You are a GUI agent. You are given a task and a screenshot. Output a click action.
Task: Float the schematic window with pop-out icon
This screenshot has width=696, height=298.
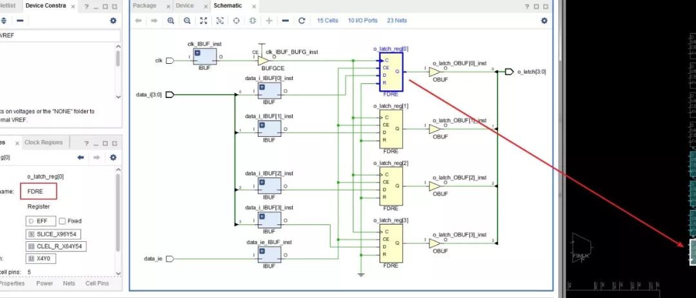click(x=546, y=6)
